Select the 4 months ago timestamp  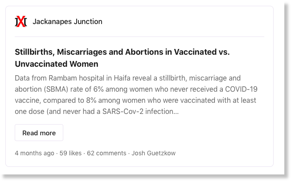tap(34, 153)
